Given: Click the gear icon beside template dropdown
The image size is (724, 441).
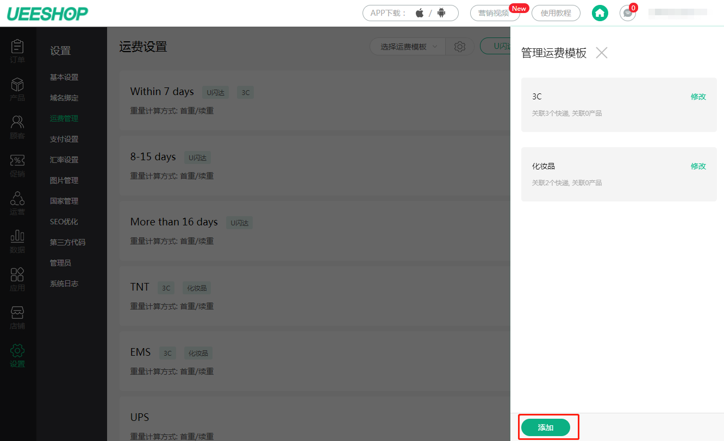Looking at the screenshot, I should pyautogui.click(x=460, y=47).
